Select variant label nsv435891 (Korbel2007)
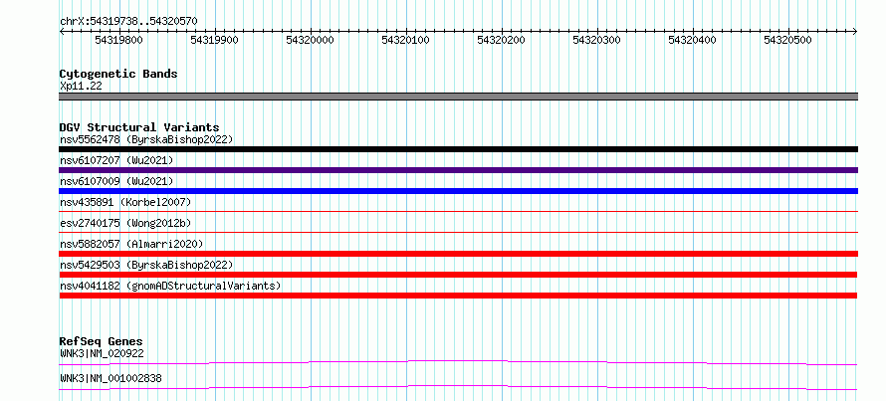The image size is (886, 401). (125, 202)
